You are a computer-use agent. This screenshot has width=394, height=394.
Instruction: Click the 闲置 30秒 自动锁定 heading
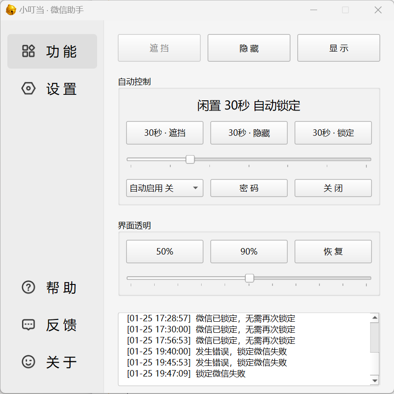coord(249,105)
